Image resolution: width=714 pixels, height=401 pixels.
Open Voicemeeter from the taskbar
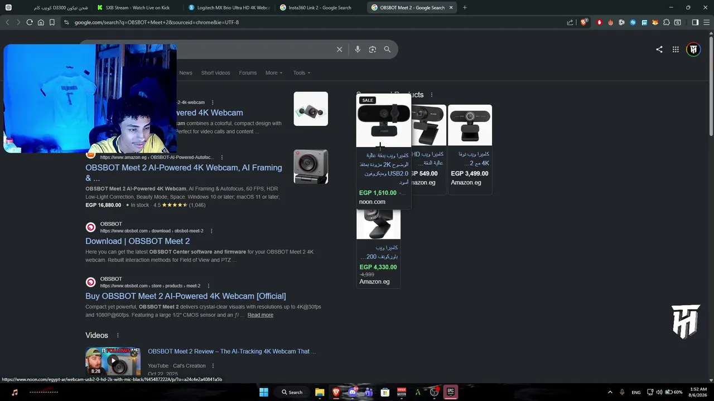click(402, 392)
